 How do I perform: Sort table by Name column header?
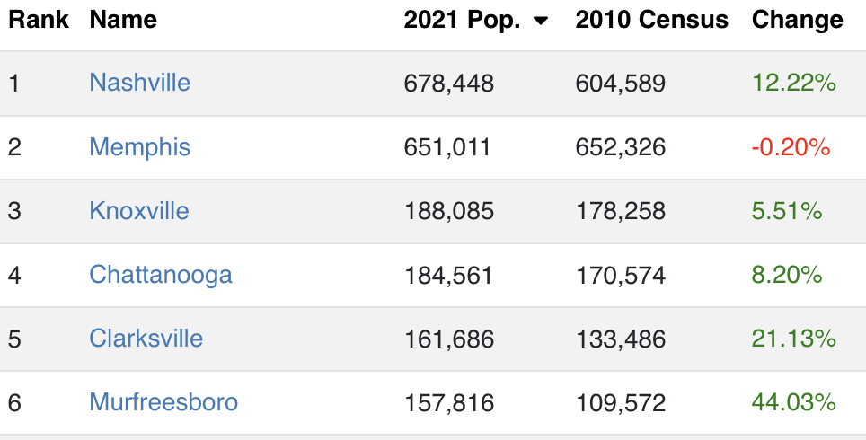[x=123, y=20]
